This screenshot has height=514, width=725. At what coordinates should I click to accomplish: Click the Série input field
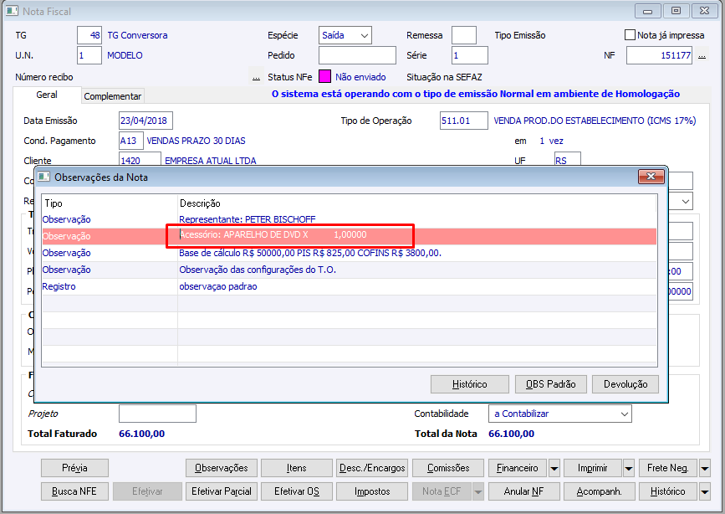pos(469,55)
